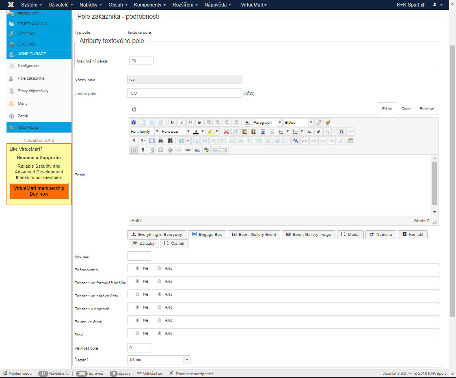This screenshot has width=456, height=378.
Task: Switch to the Code tab
Action: [x=406, y=109]
